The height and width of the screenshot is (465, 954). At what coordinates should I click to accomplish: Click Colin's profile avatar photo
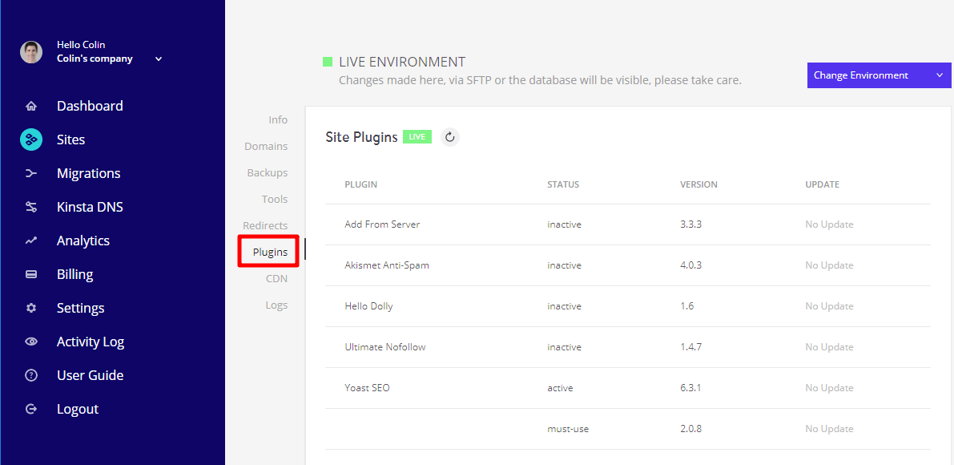pos(30,51)
